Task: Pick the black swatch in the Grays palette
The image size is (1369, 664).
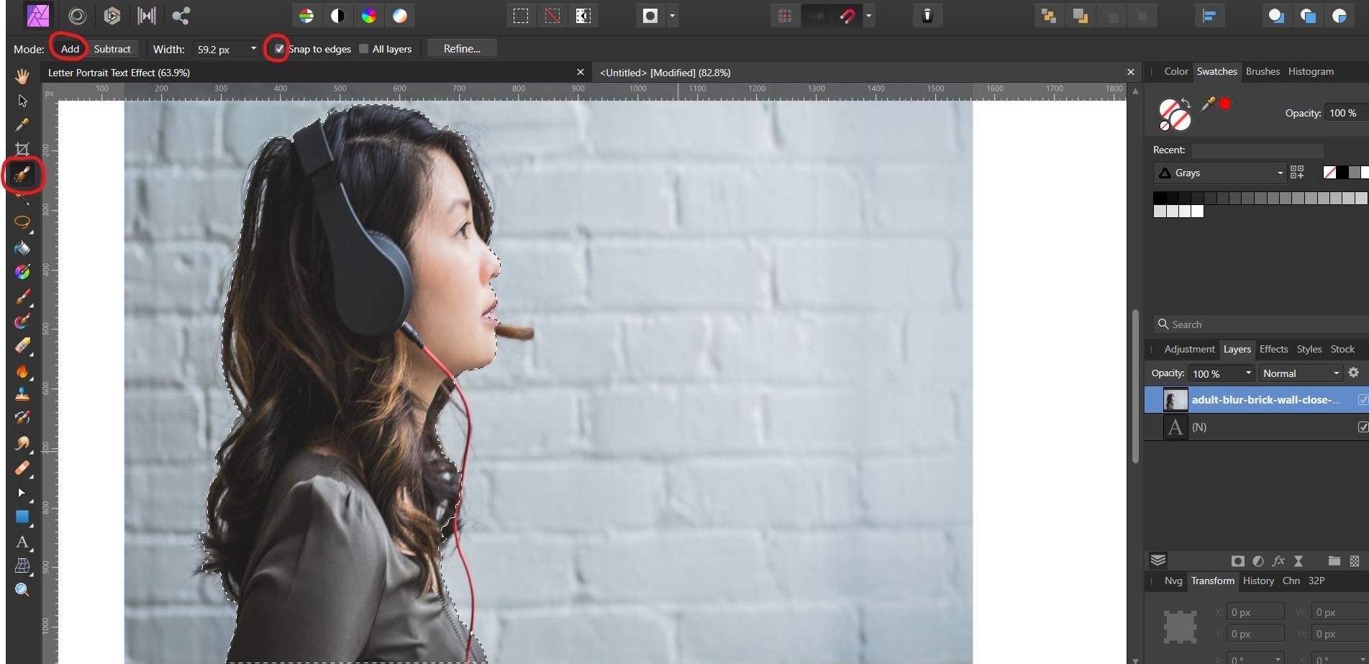Action: tap(1159, 199)
